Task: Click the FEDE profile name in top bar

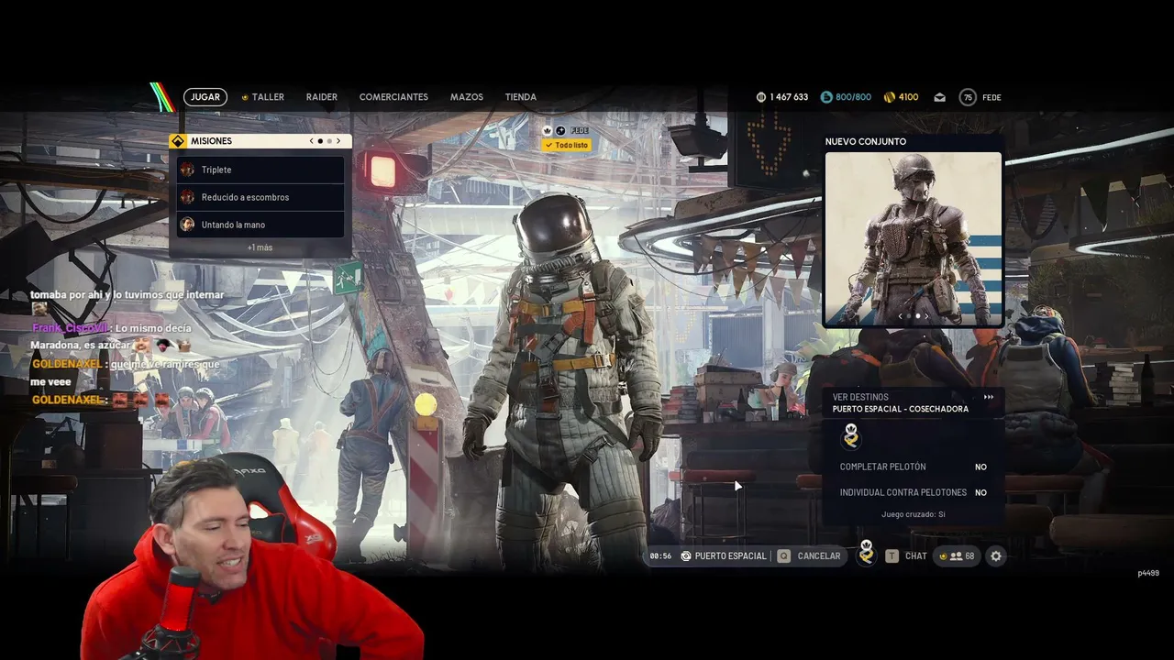Action: (991, 97)
